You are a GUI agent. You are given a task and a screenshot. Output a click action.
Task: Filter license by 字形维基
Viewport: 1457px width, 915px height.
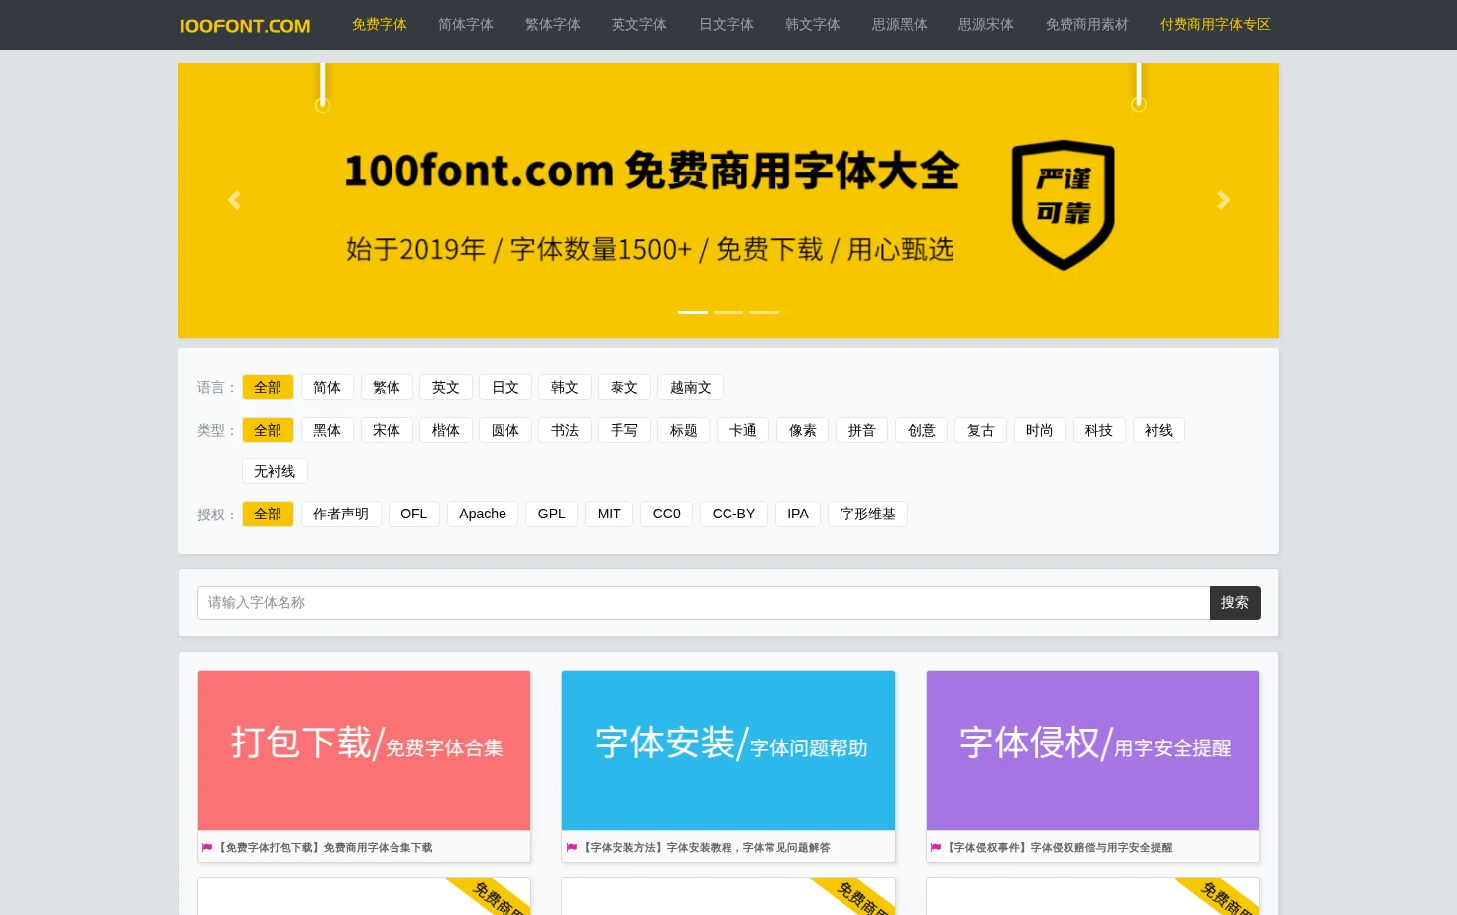click(868, 514)
